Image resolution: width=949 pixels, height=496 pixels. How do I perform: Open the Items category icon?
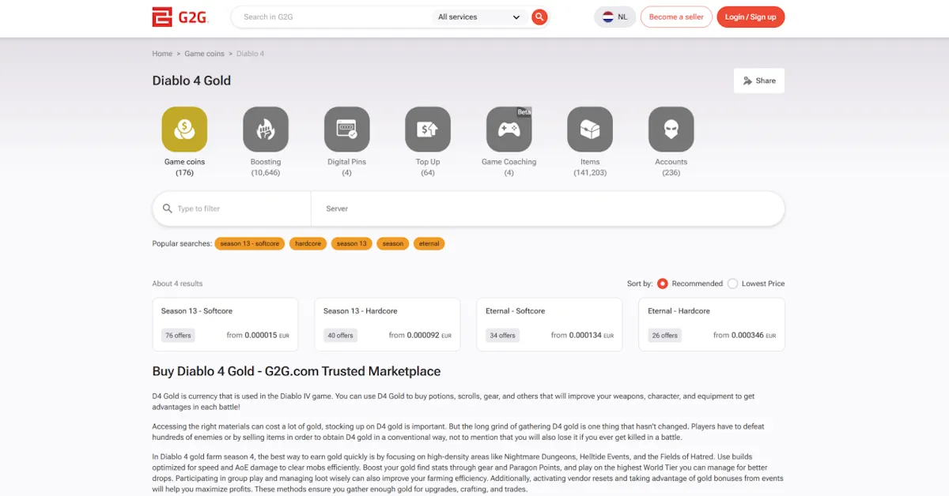pos(590,129)
